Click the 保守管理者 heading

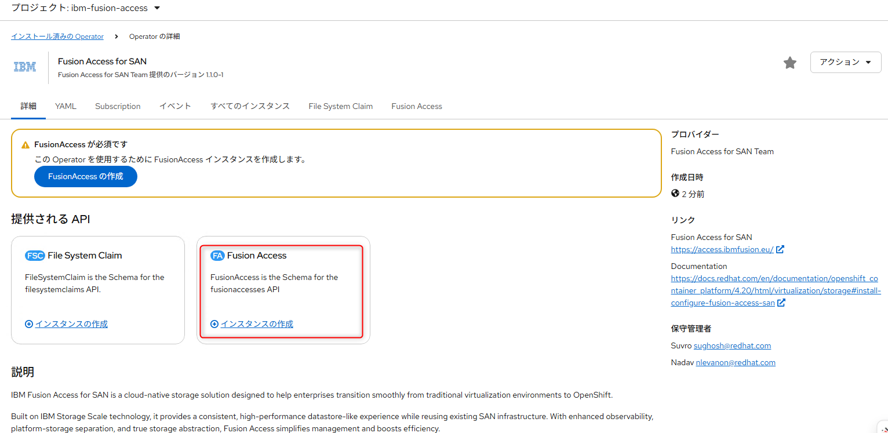691,329
